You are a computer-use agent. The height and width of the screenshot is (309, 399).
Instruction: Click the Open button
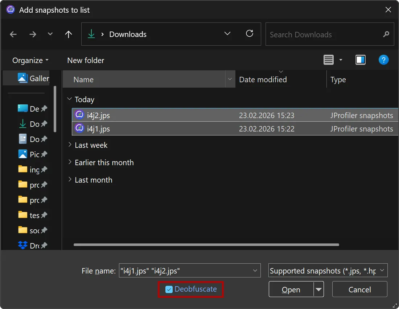click(x=291, y=289)
